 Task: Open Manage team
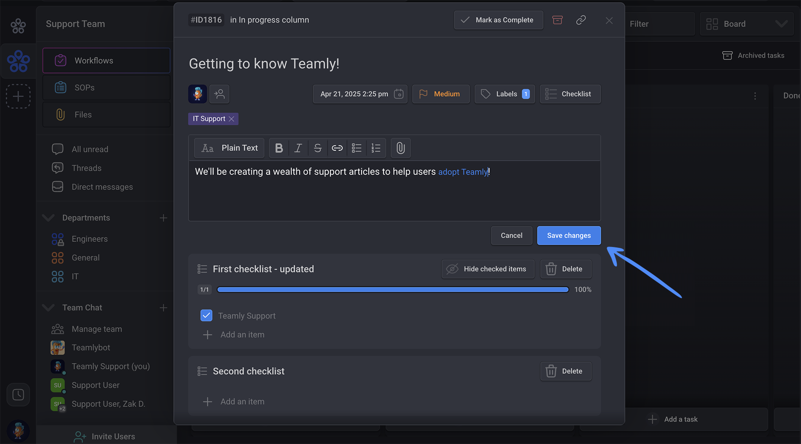(97, 329)
